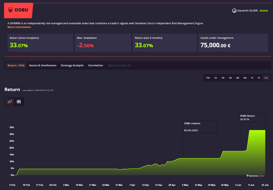Click the OOBU creation marker on chart

pyautogui.click(x=200, y=127)
